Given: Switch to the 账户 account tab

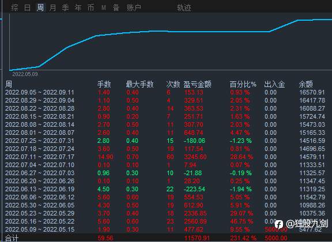Looking at the screenshot, I should click(134, 8).
